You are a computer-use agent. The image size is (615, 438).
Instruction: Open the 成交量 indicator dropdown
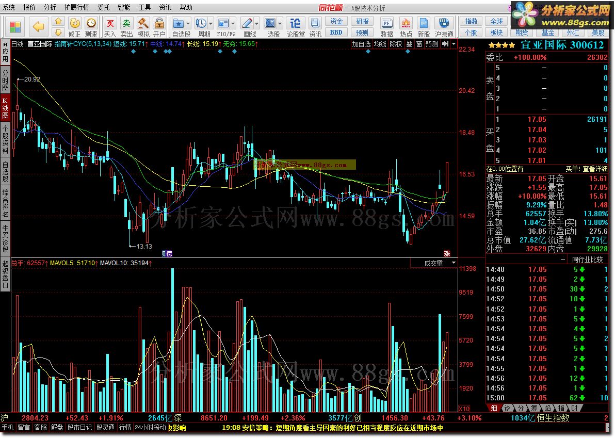454,263
